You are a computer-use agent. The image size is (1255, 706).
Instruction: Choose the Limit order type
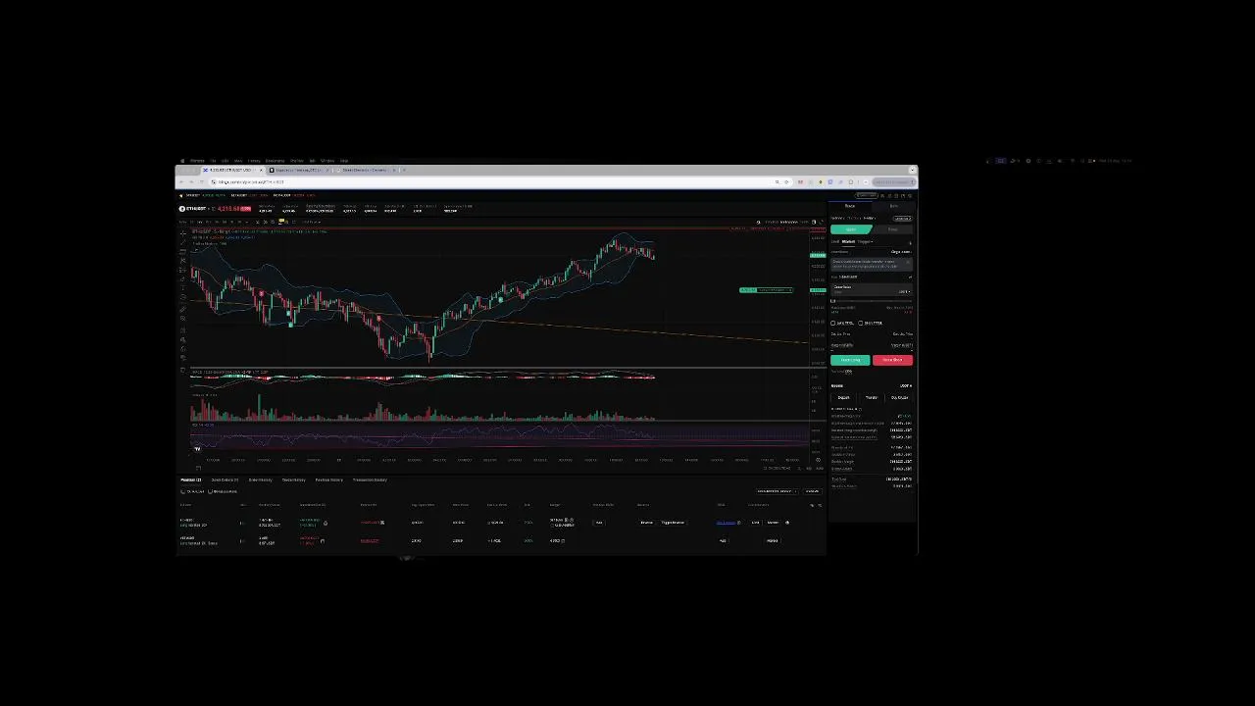(x=835, y=242)
